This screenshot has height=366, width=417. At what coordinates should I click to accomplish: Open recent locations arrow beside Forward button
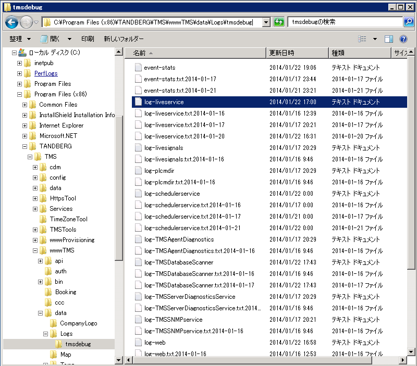pyautogui.click(x=36, y=22)
